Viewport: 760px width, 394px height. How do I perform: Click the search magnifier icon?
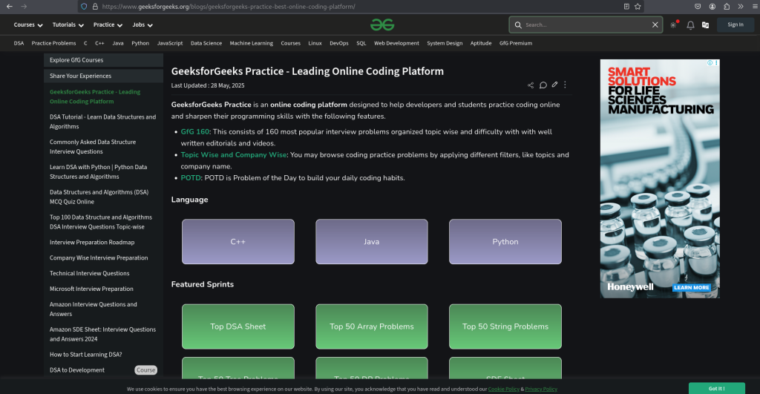click(x=518, y=24)
